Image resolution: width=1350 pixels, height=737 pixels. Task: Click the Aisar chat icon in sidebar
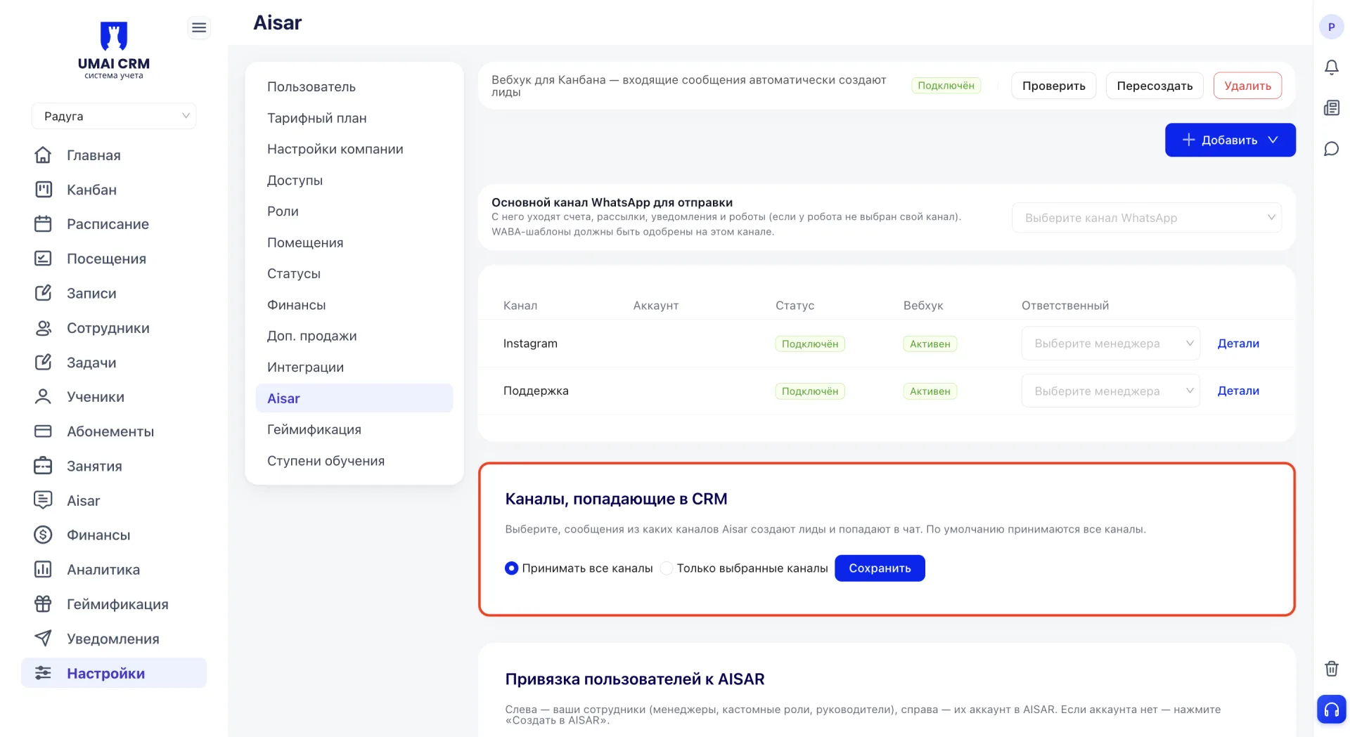coord(43,500)
